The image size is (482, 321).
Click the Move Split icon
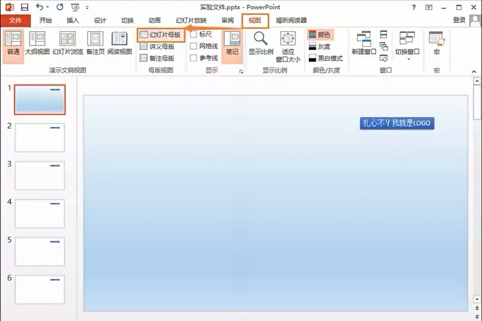[x=384, y=58]
